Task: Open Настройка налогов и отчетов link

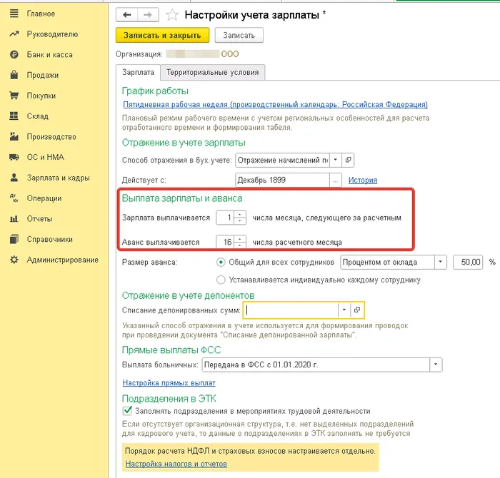Action: pyautogui.click(x=176, y=464)
